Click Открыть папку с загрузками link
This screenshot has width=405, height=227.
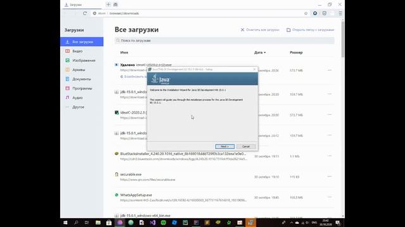coord(311,30)
